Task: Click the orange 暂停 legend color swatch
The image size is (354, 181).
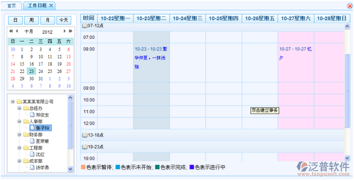Action: tap(83, 167)
